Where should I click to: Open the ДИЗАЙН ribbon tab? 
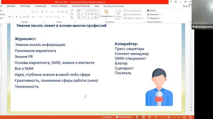[11, 6]
